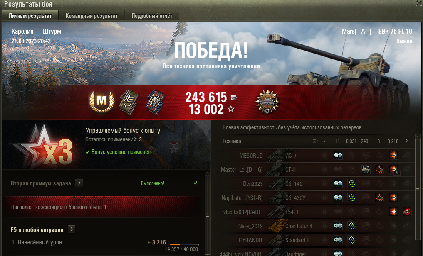Click spotted icon in MESORUD row
Screen dimensions: 423x256
point(338,155)
